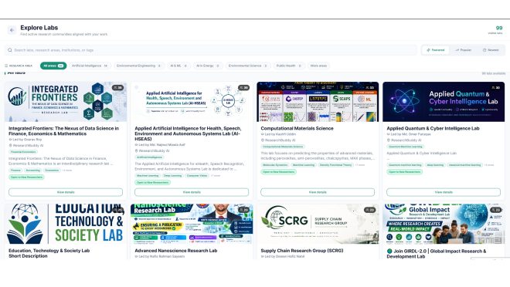Sort labs by Popular

coord(463,50)
